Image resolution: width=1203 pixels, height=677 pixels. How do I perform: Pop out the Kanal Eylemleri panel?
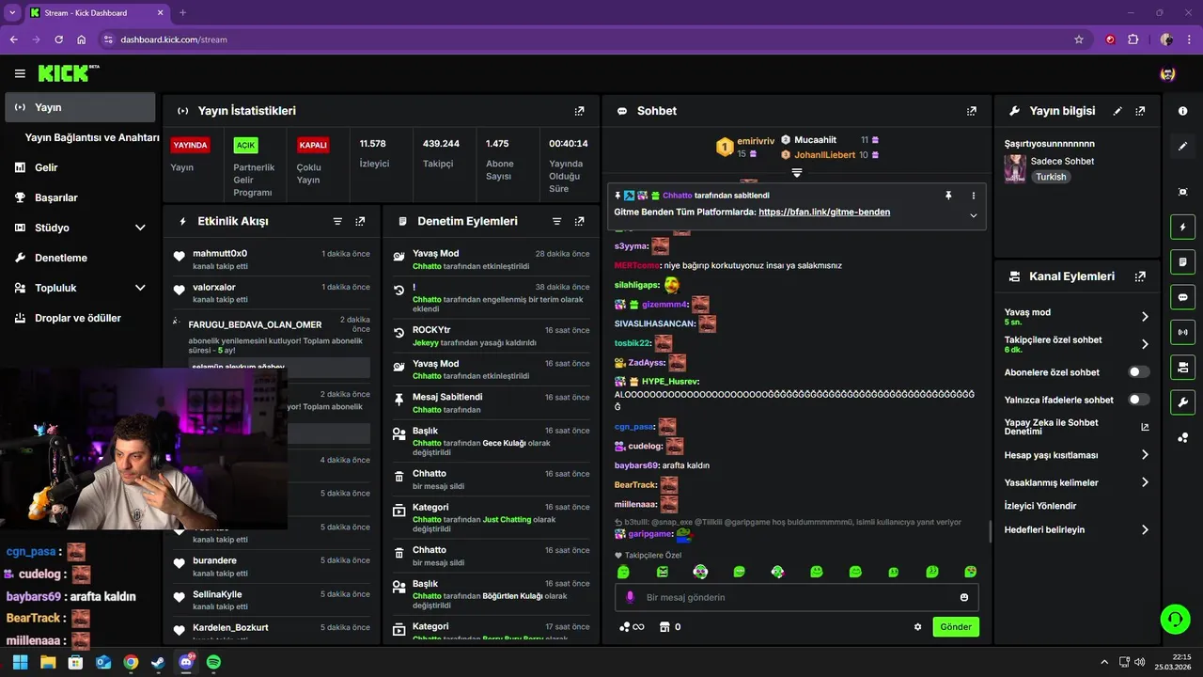tap(1140, 277)
